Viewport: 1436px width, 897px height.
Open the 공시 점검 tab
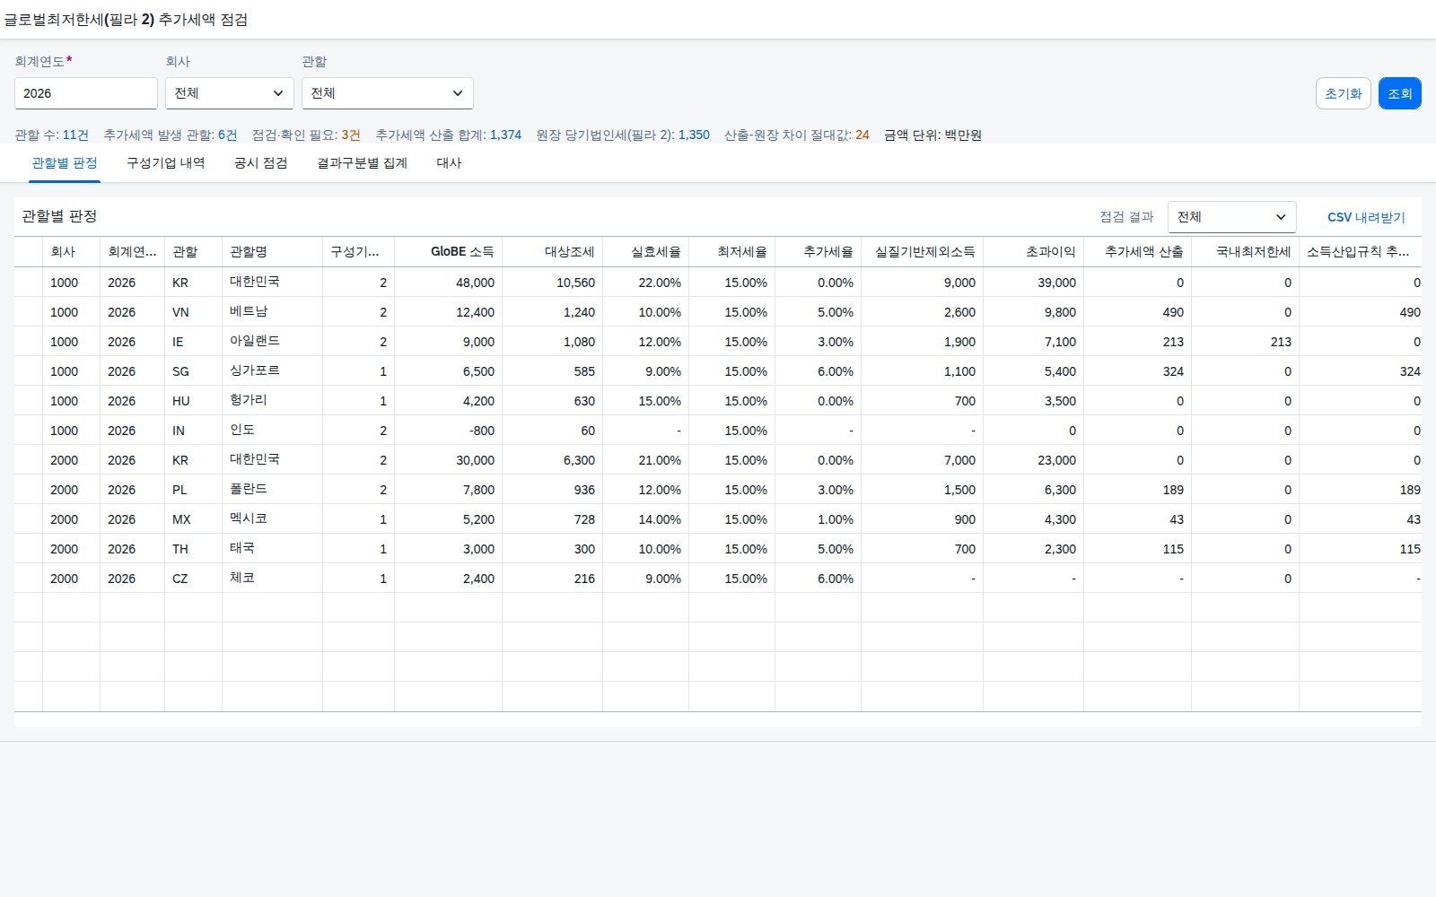point(261,163)
